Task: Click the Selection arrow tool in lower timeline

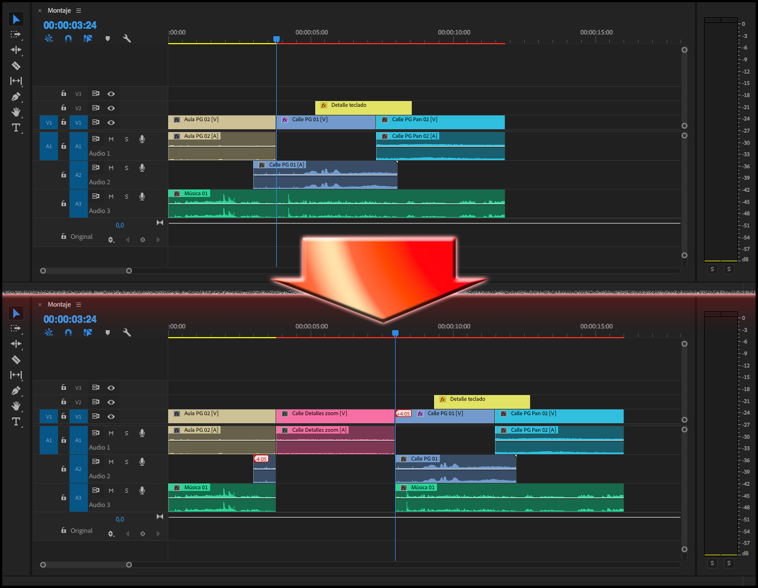Action: coord(16,313)
